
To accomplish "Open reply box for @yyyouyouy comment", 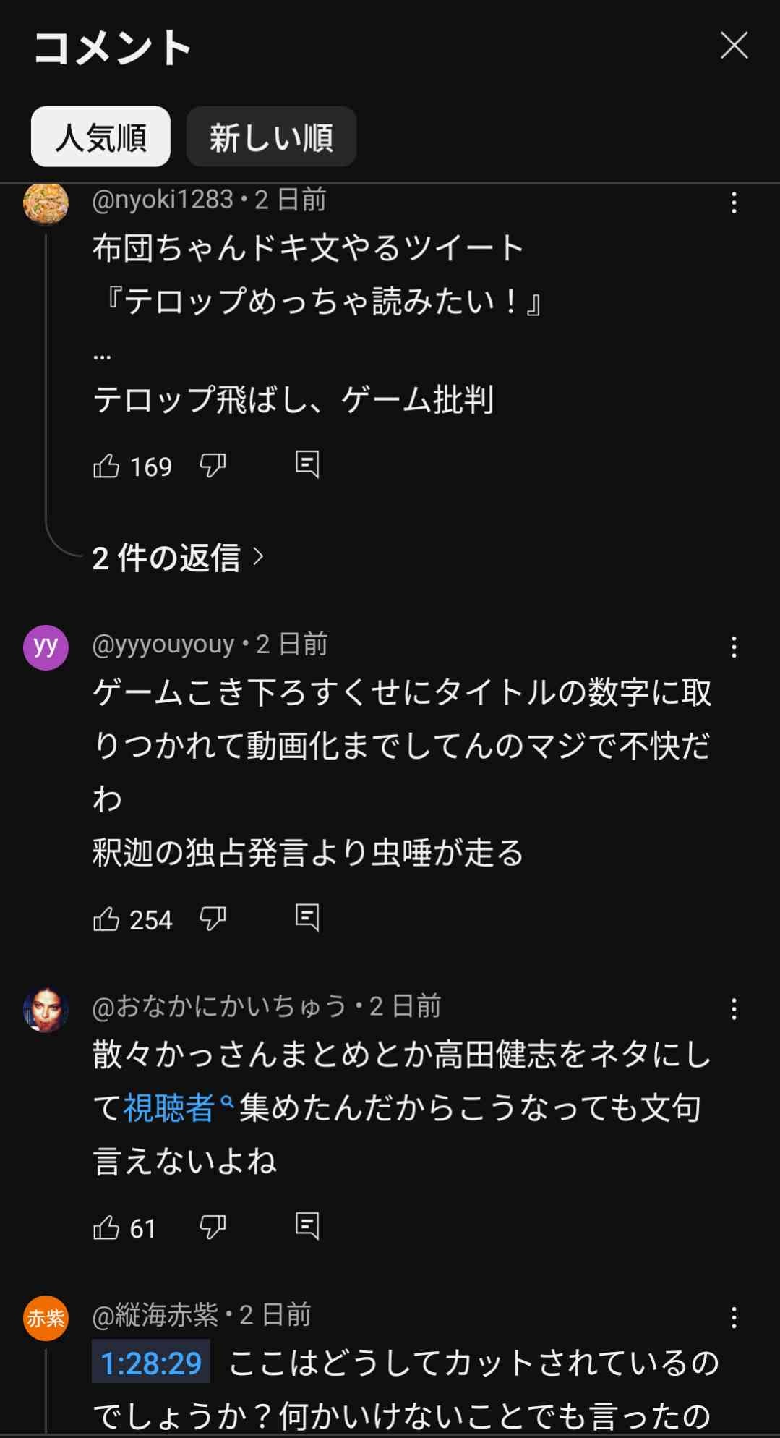I will [307, 917].
